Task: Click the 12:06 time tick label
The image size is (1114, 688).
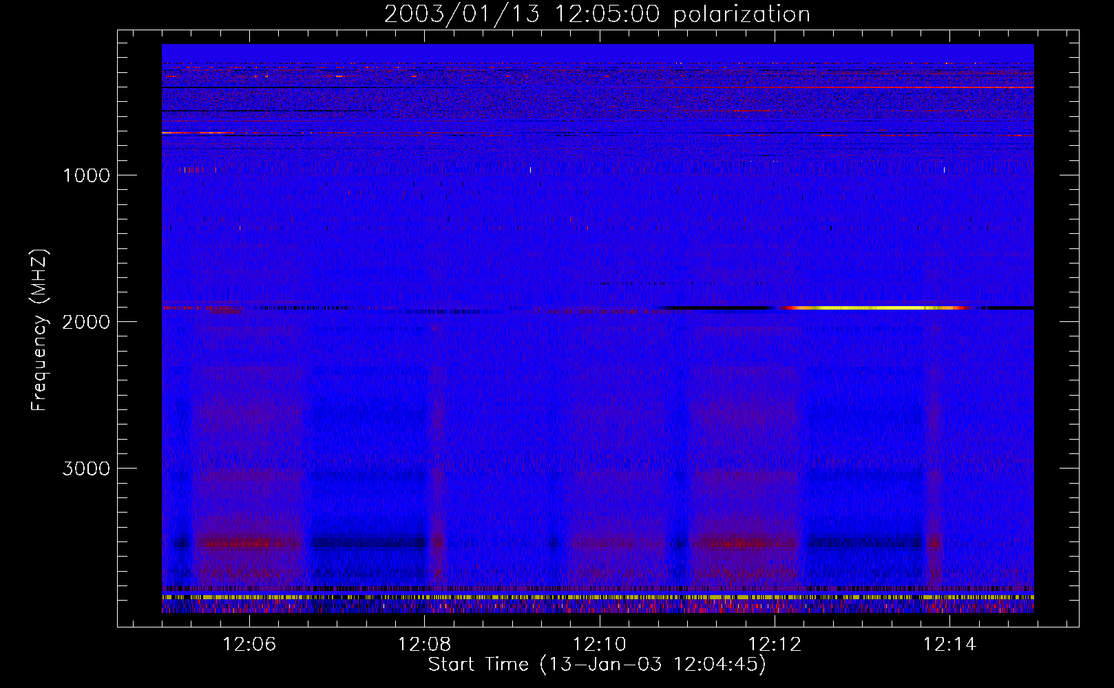Action: point(249,645)
